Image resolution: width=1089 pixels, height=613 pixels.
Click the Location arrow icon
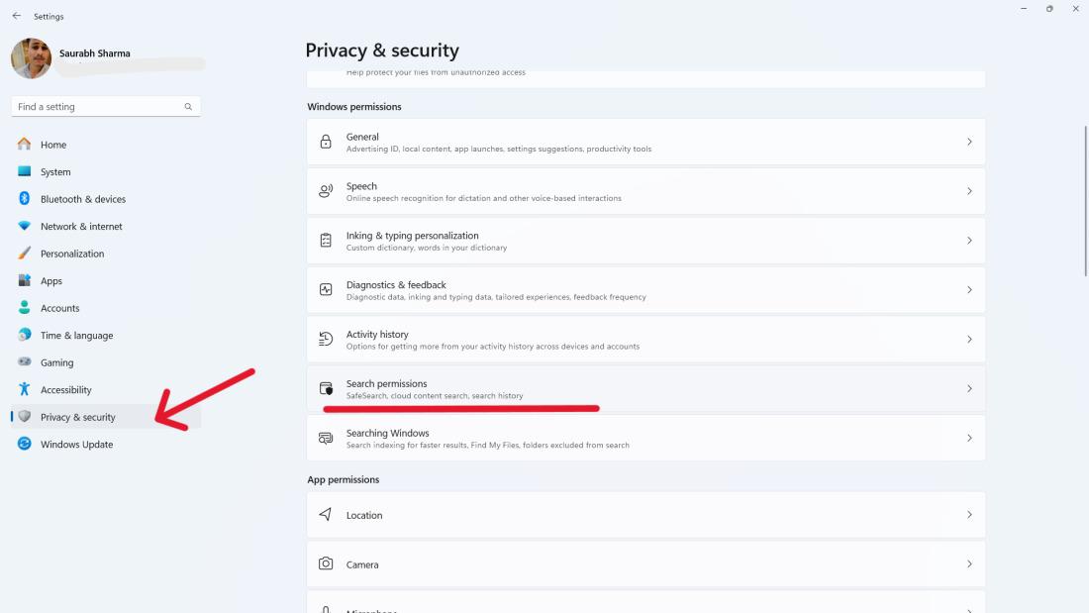[326, 515]
